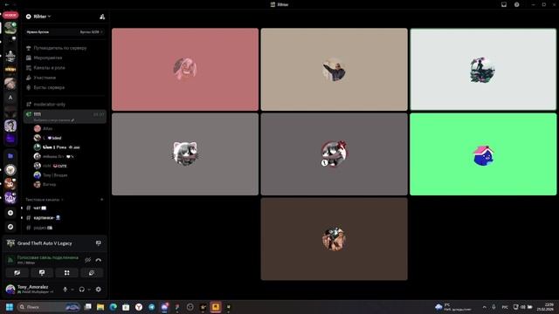Click the red НОВОЕ badge
The width and height of the screenshot is (559, 314).
click(x=10, y=15)
